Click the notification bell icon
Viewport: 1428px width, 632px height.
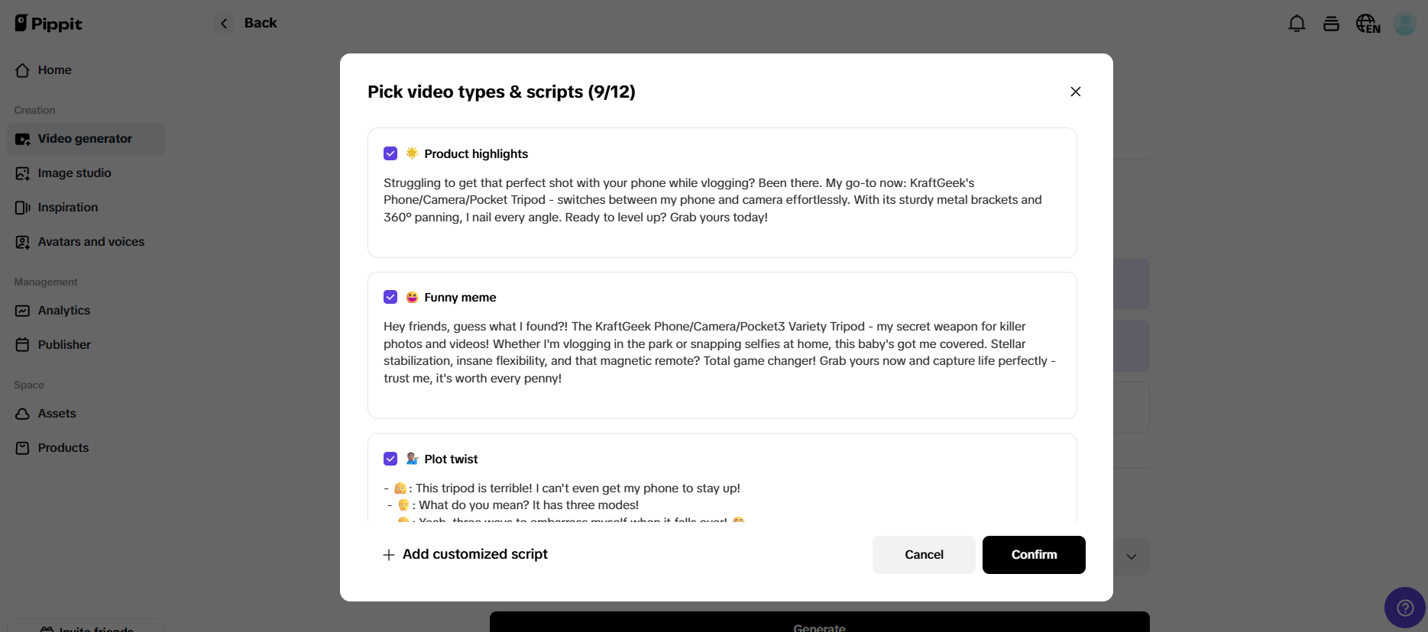pos(1297,24)
